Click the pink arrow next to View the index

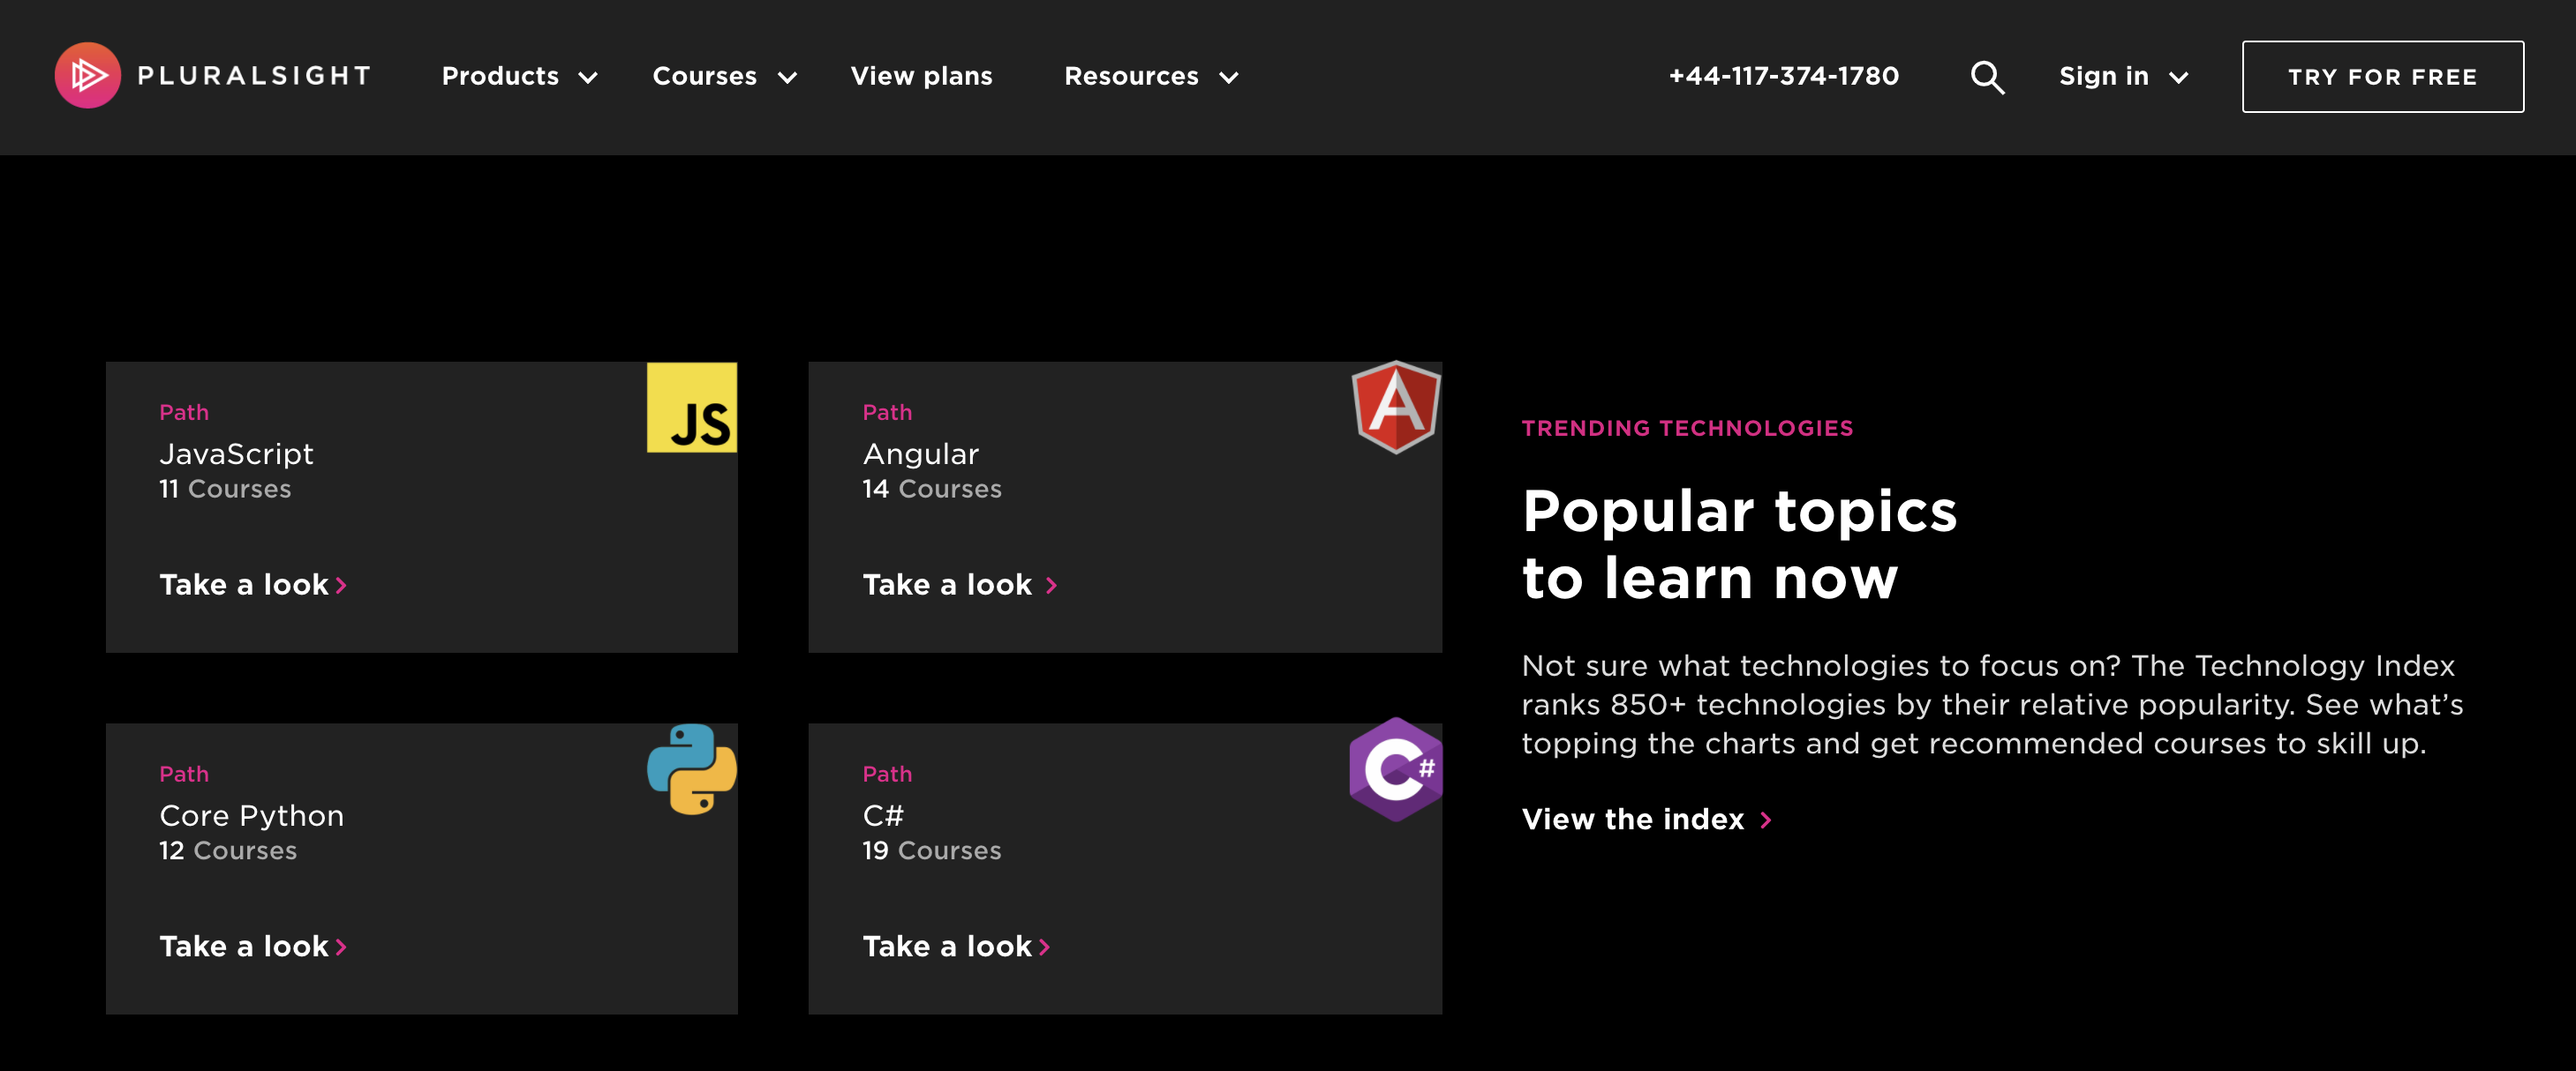point(1766,820)
